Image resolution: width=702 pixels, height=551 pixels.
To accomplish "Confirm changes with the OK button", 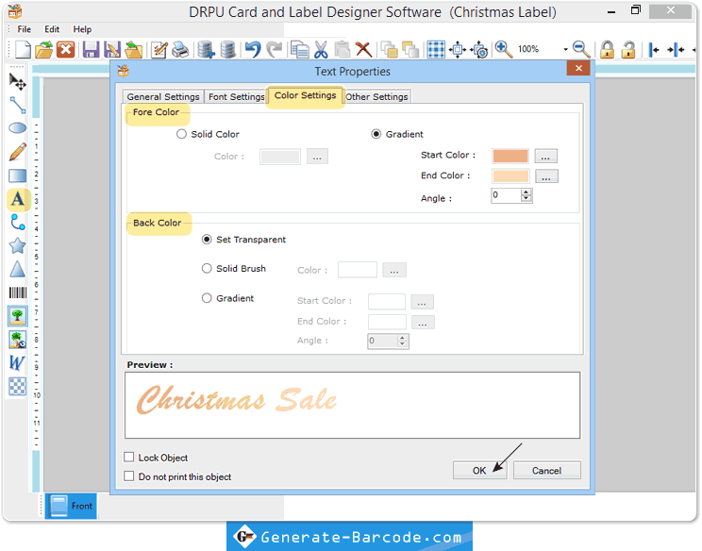I will click(479, 471).
